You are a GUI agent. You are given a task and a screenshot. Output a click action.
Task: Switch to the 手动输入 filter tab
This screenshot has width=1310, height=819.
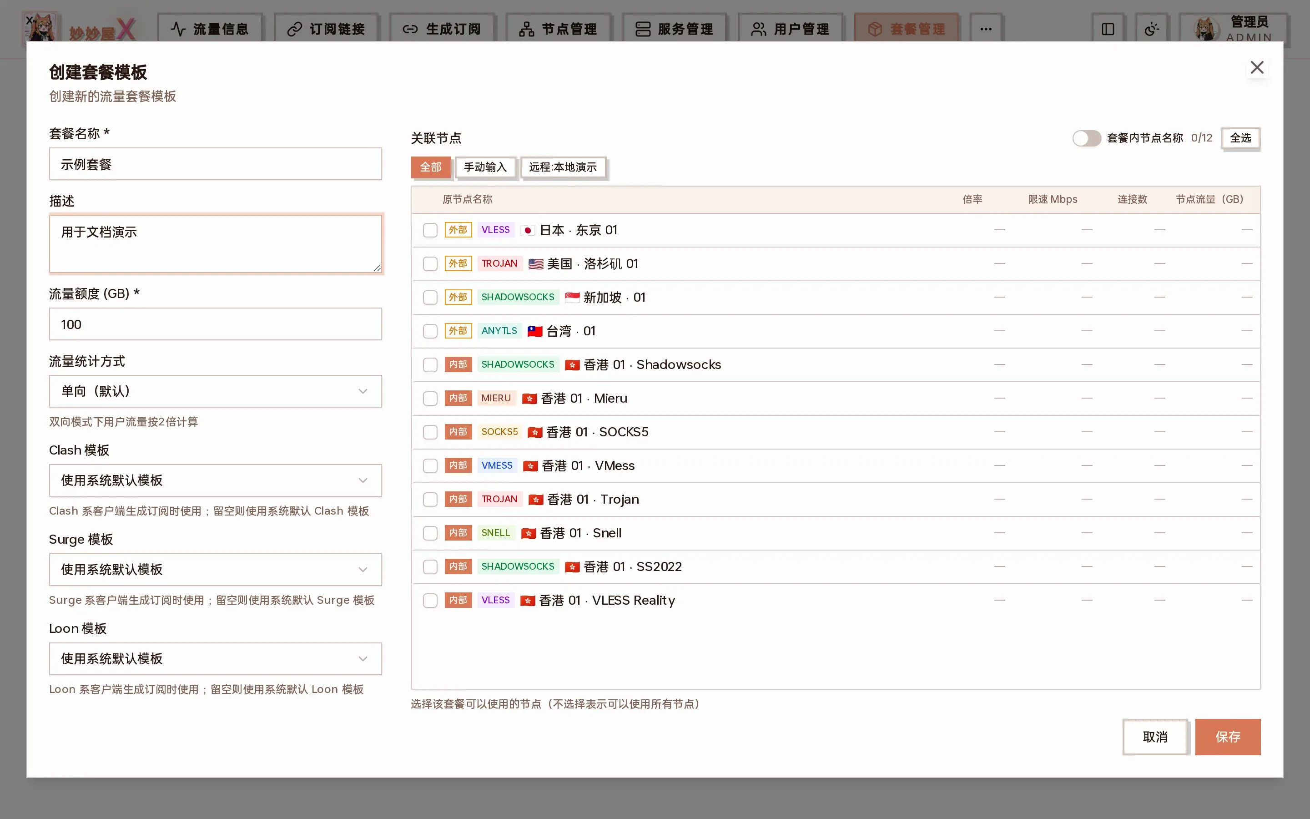tap(485, 167)
